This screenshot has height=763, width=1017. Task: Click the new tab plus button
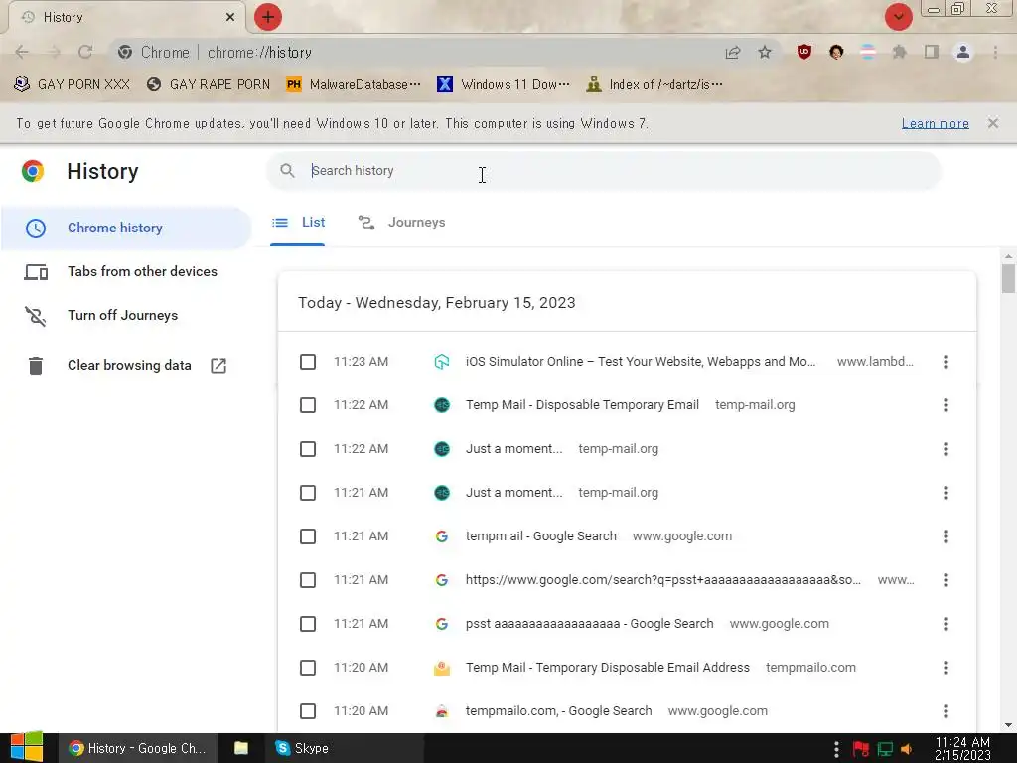pyautogui.click(x=267, y=17)
